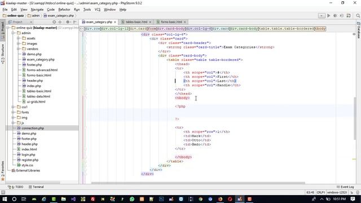
Task: Open the Tools menu
Action: click(87, 10)
